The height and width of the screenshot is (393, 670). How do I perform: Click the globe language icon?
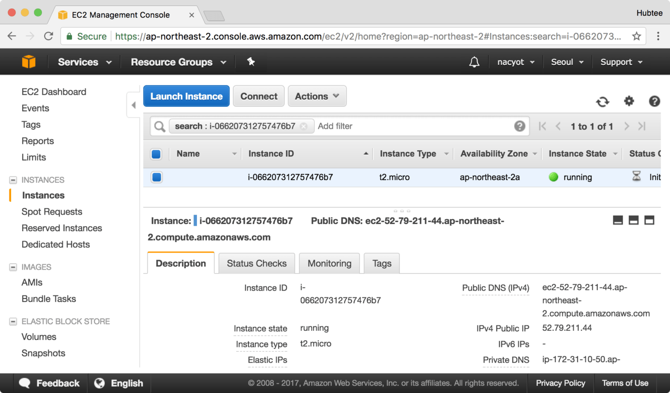(99, 383)
